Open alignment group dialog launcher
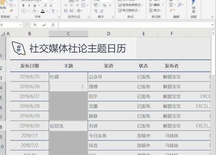Image resolution: width=216 pixels, height=155 pixels. pyautogui.click(x=89, y=17)
